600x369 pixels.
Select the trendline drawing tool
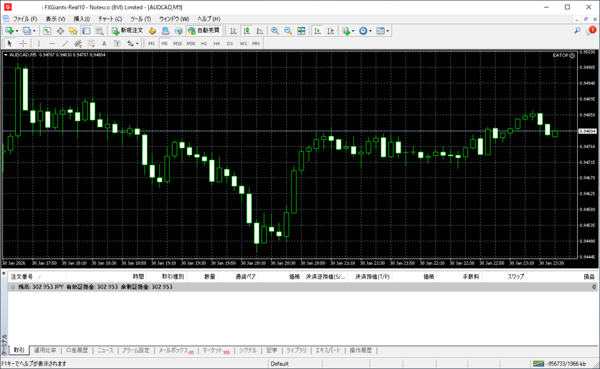coord(65,43)
